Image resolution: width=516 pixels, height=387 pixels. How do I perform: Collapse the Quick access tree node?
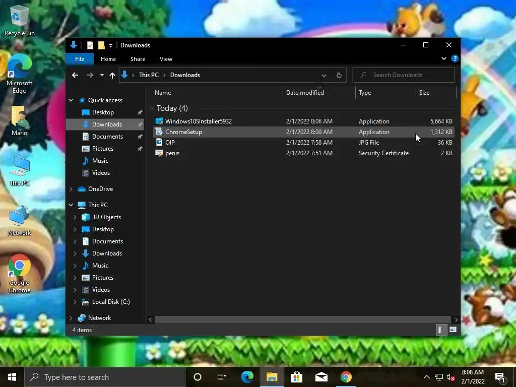(x=71, y=100)
